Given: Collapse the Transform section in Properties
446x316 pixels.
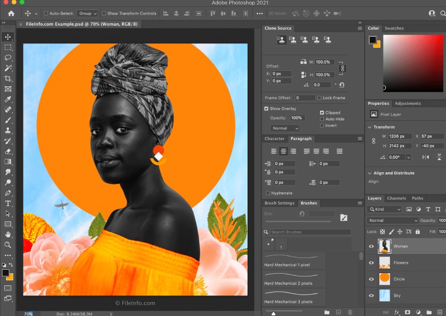Looking at the screenshot, I should tap(369, 127).
